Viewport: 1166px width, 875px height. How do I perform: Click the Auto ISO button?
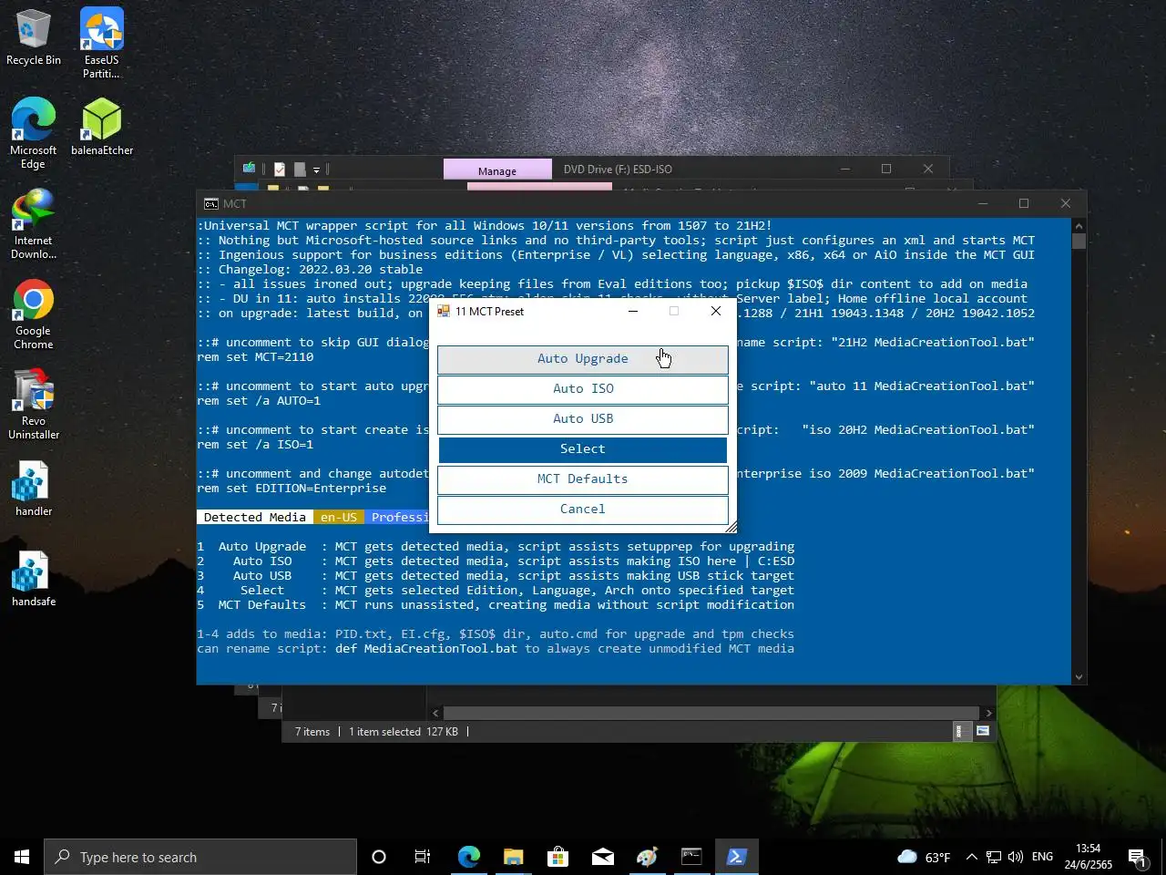tap(583, 389)
